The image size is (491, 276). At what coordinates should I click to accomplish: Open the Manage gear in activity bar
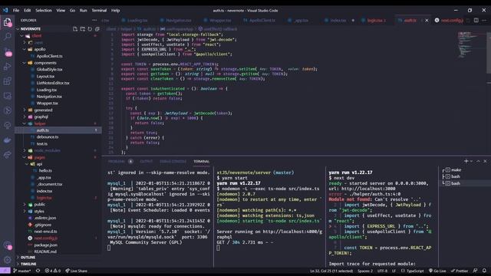7,259
